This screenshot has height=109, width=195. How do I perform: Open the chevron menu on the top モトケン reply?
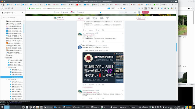coord(123,33)
